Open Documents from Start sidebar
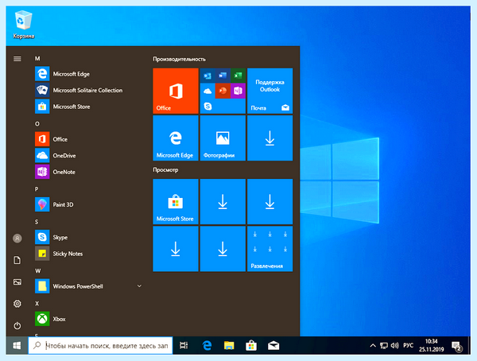The width and height of the screenshot is (477, 361). [17, 260]
